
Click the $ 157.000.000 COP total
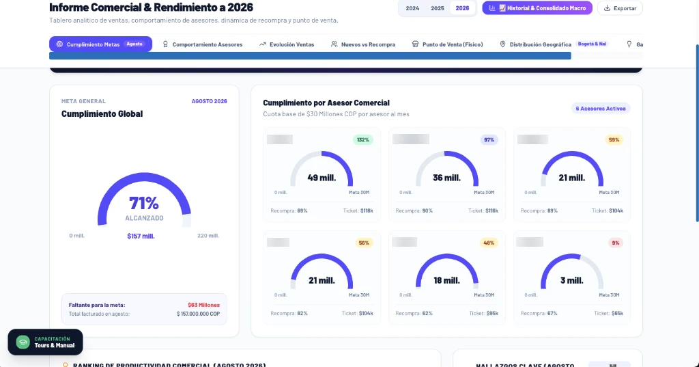(199, 314)
